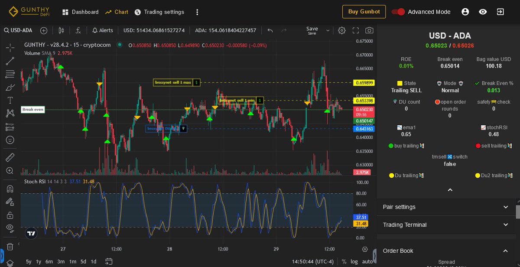Click the Buy Gunbot button
520x267 pixels.
[364, 12]
